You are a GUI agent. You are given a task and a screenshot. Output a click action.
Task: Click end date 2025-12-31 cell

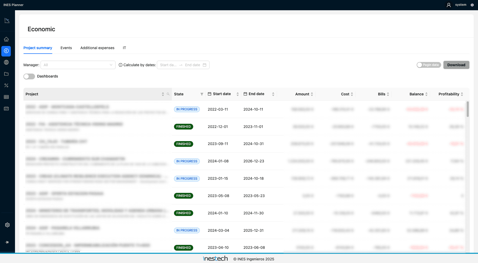click(253, 230)
